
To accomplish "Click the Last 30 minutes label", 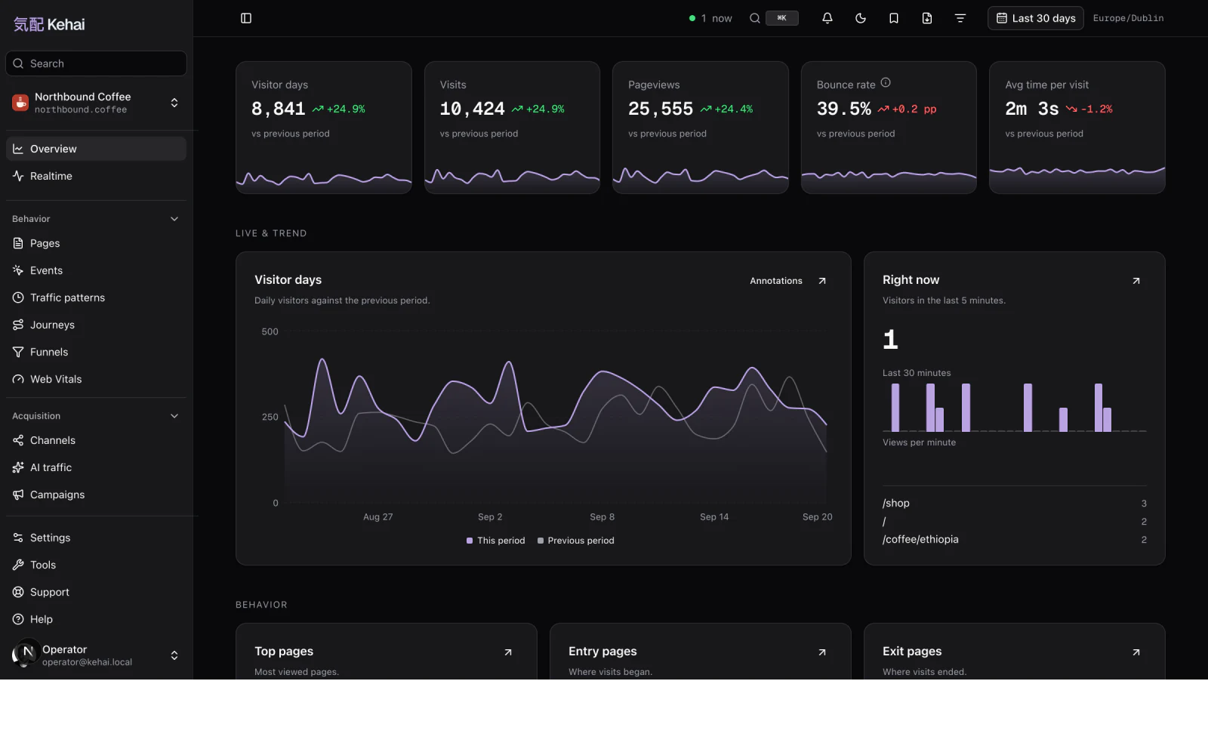I will pos(917,373).
